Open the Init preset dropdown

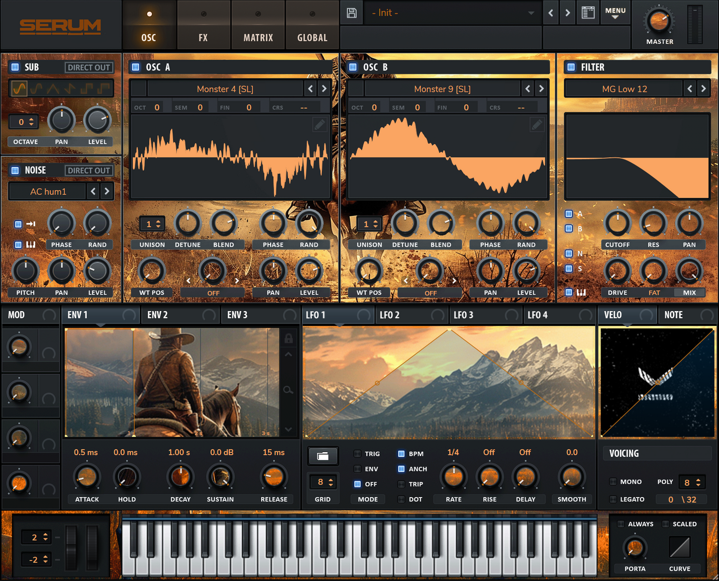[x=452, y=13]
